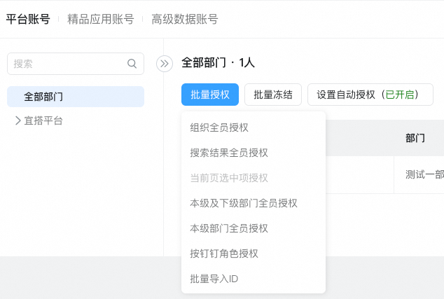The image size is (444, 299).
Task: Toggle the 批量授权 dropdown button
Action: 210,95
